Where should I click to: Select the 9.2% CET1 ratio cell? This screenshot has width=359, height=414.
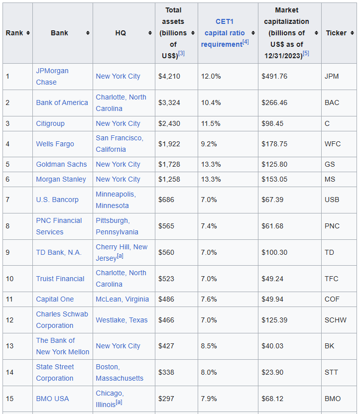tap(228, 144)
